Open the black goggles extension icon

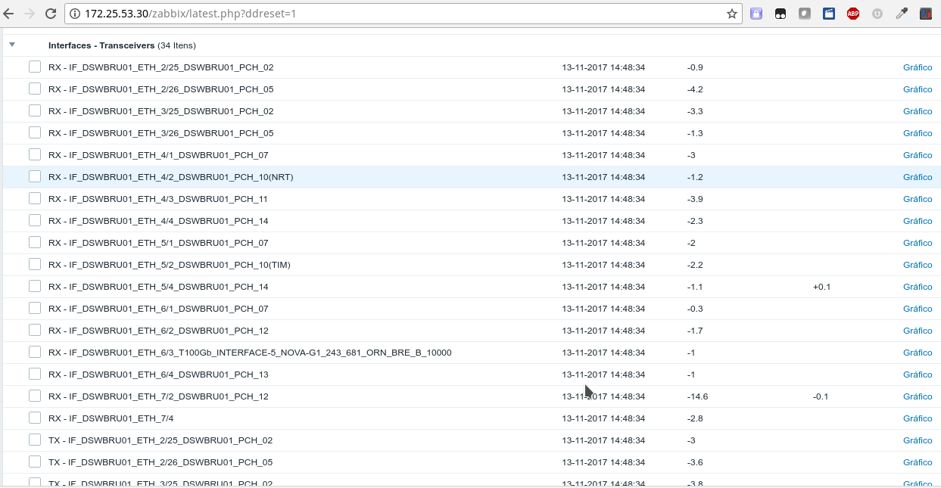click(781, 14)
